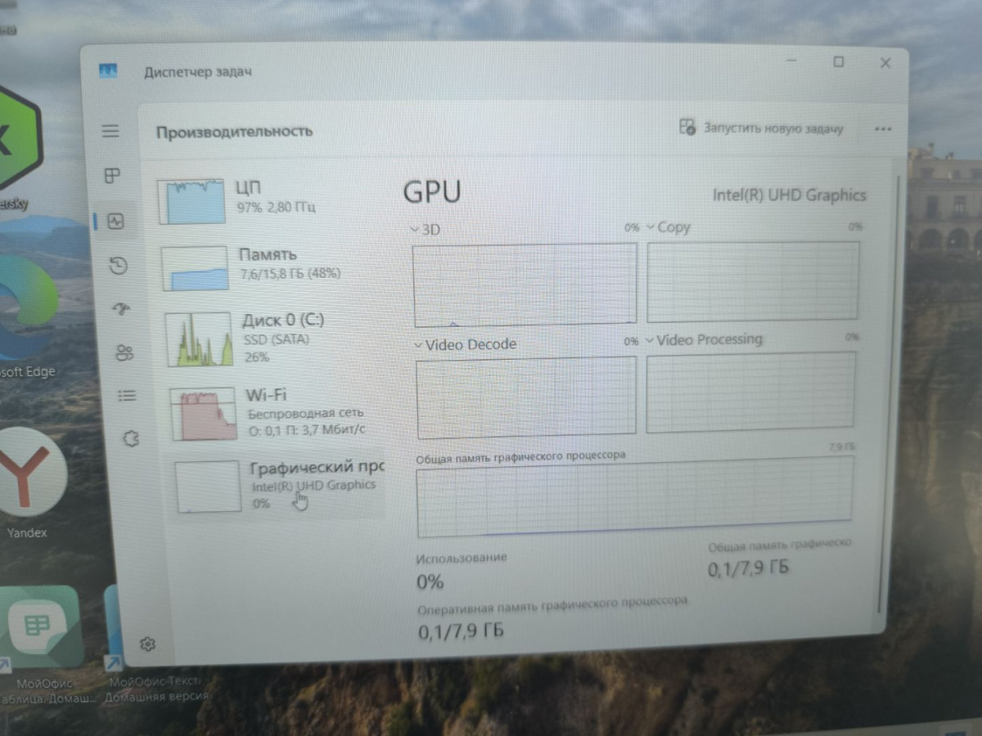Select the ЦП performance panel
The image size is (982, 736).
pyautogui.click(x=245, y=196)
